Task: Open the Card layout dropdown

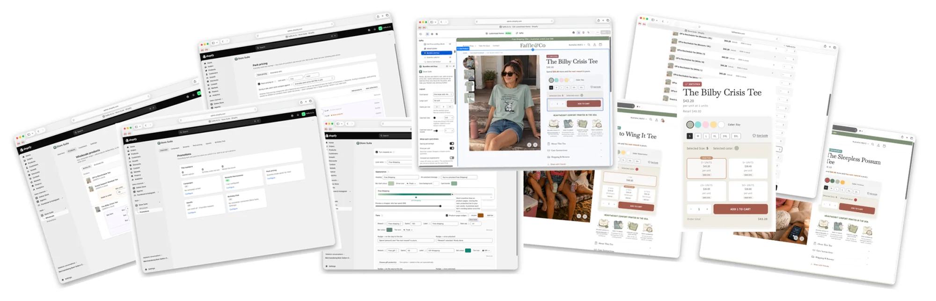Action: 443,94
